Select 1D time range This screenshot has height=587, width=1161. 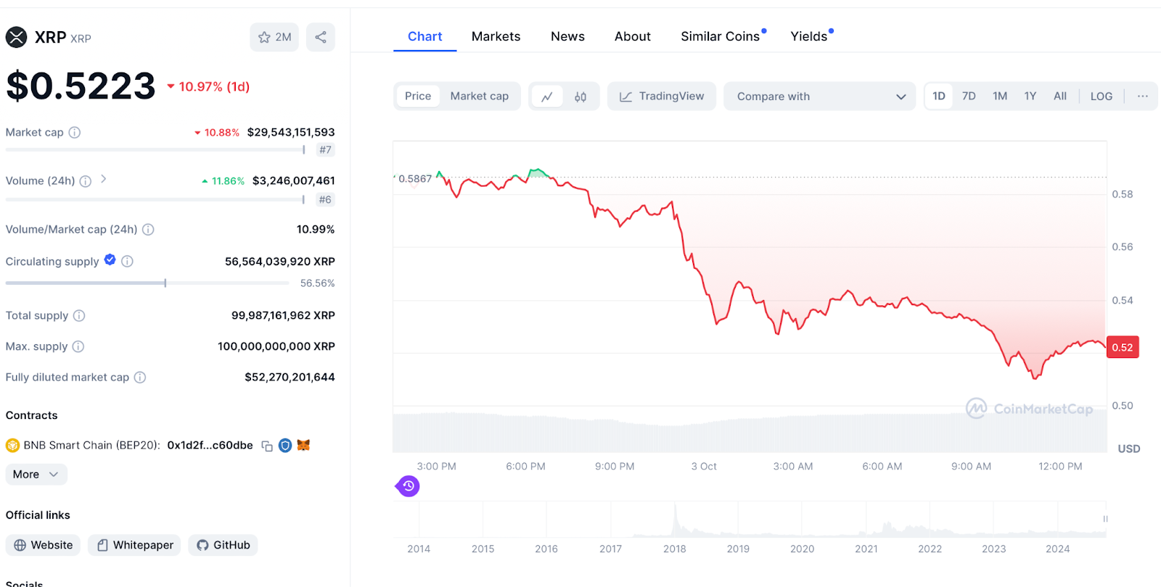tap(939, 96)
